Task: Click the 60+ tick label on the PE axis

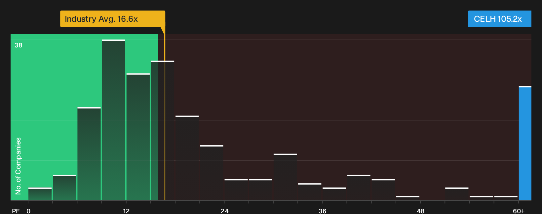Action: 519,211
